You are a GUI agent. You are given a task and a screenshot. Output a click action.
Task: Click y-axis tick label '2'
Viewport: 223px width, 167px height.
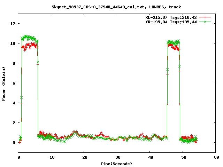[14, 123]
